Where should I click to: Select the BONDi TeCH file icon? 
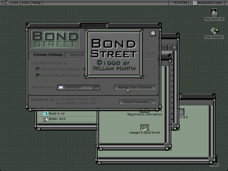[x=46, y=119]
